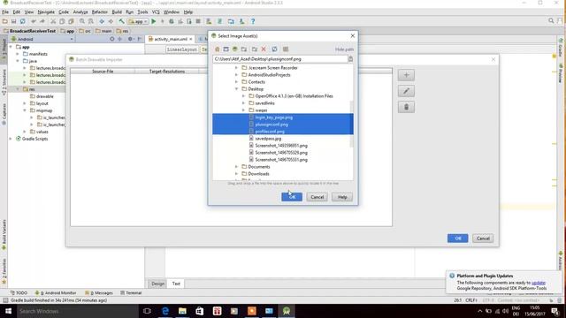Open Microsoft Edge from taskbar

pyautogui.click(x=165, y=311)
